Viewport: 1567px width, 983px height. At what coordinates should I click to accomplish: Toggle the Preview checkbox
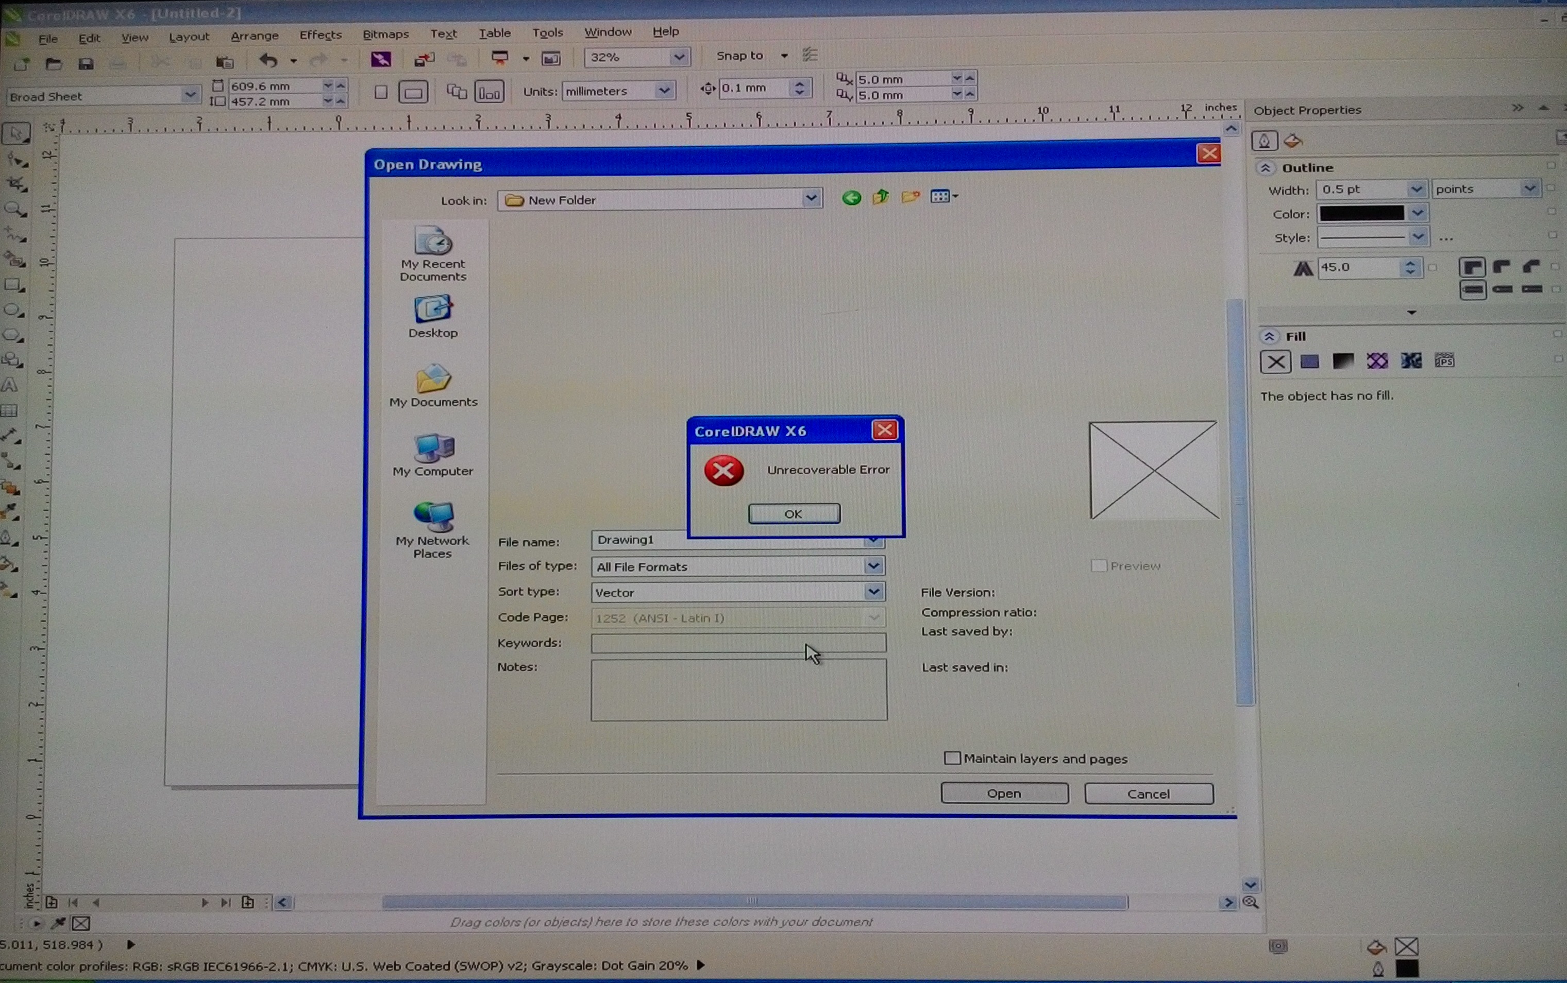(x=1099, y=565)
